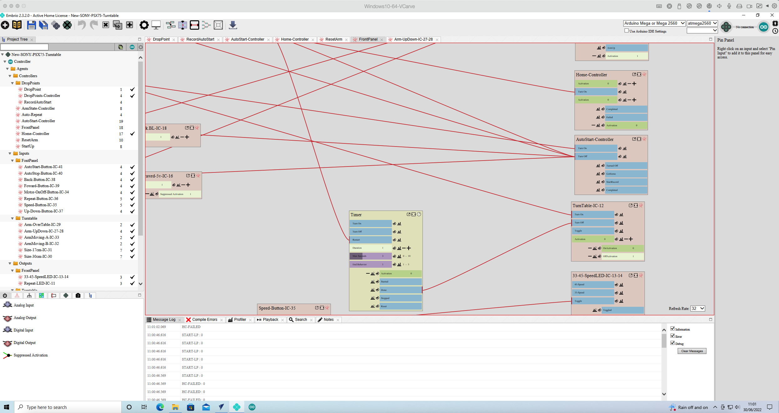Select the power symbol palette tab
The width and height of the screenshot is (779, 413).
pos(5,296)
